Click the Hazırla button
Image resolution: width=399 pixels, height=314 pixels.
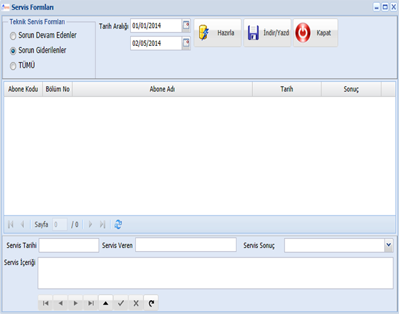coord(218,33)
